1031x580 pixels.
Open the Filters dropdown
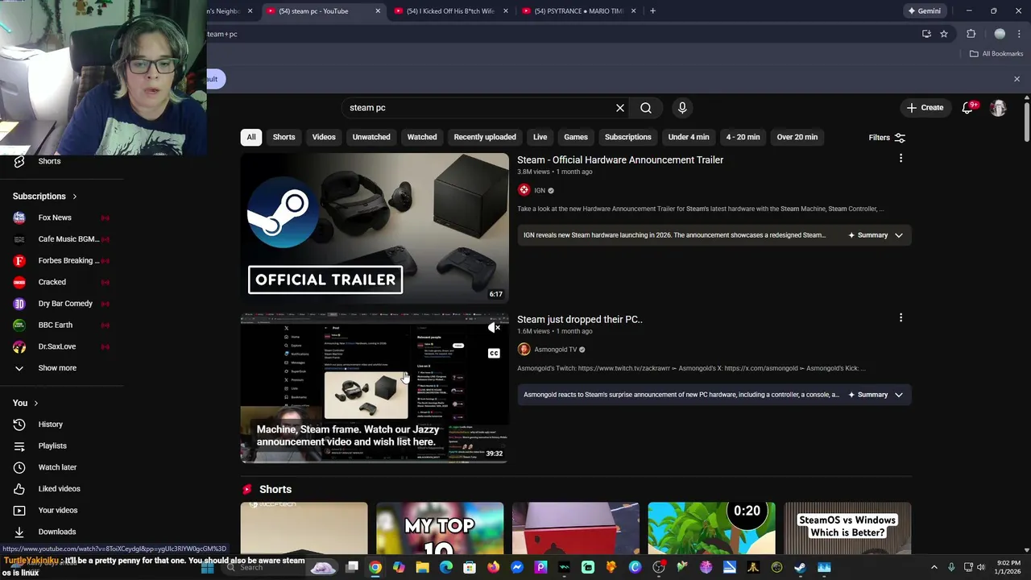coord(887,138)
